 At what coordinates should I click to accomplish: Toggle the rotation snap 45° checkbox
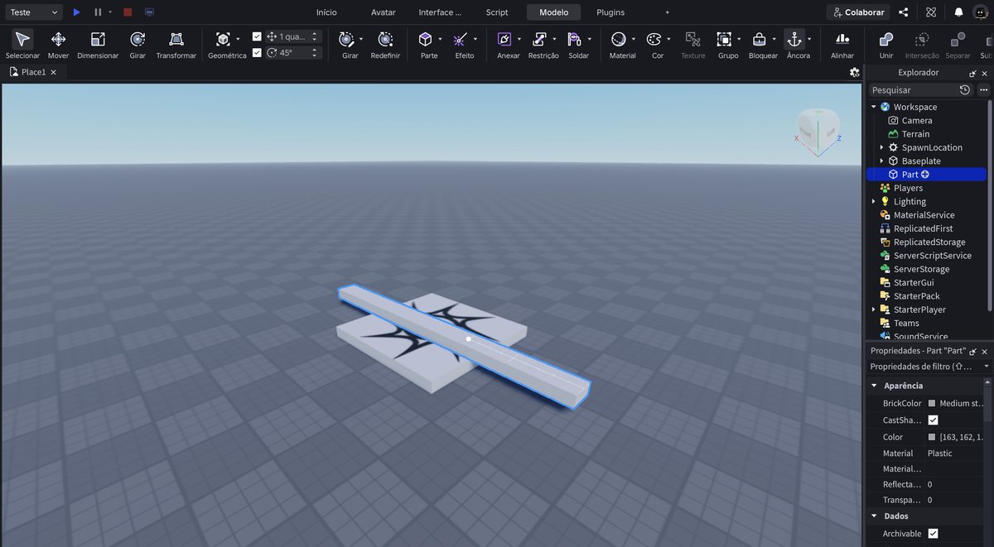pyautogui.click(x=257, y=52)
